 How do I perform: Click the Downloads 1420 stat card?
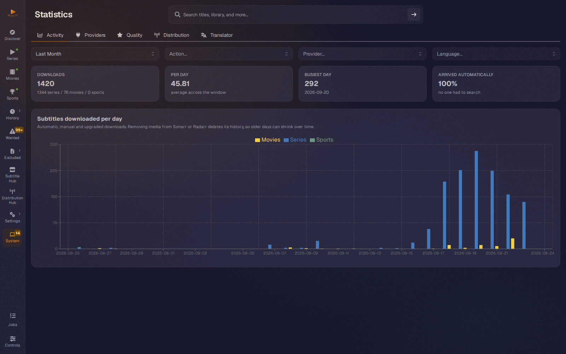[95, 84]
